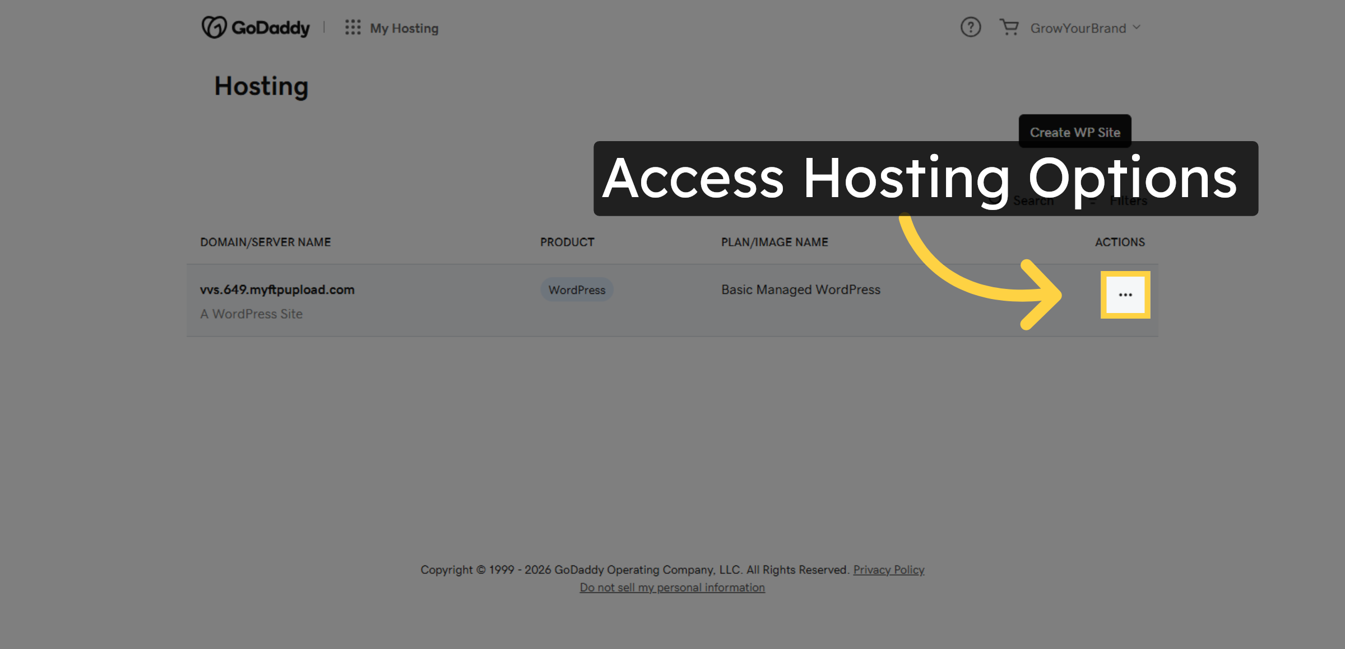Screen dimensions: 1345x649
Task: Open the app launcher grid icon
Action: (x=352, y=27)
